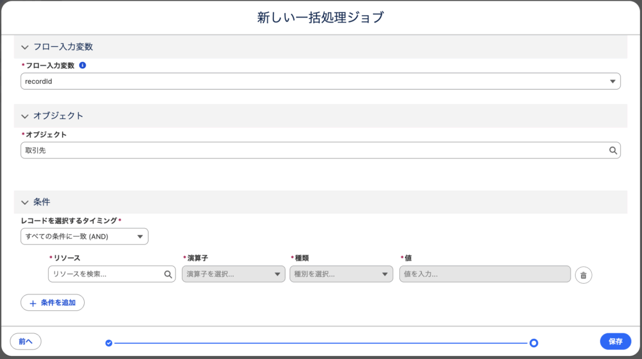Click the 値 input field

point(485,274)
